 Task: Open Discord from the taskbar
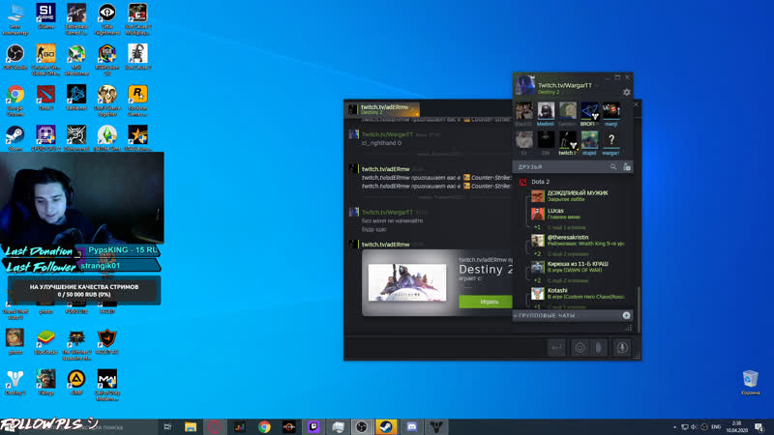click(411, 426)
